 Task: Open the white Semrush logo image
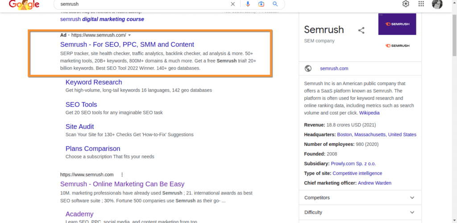[x=397, y=46]
